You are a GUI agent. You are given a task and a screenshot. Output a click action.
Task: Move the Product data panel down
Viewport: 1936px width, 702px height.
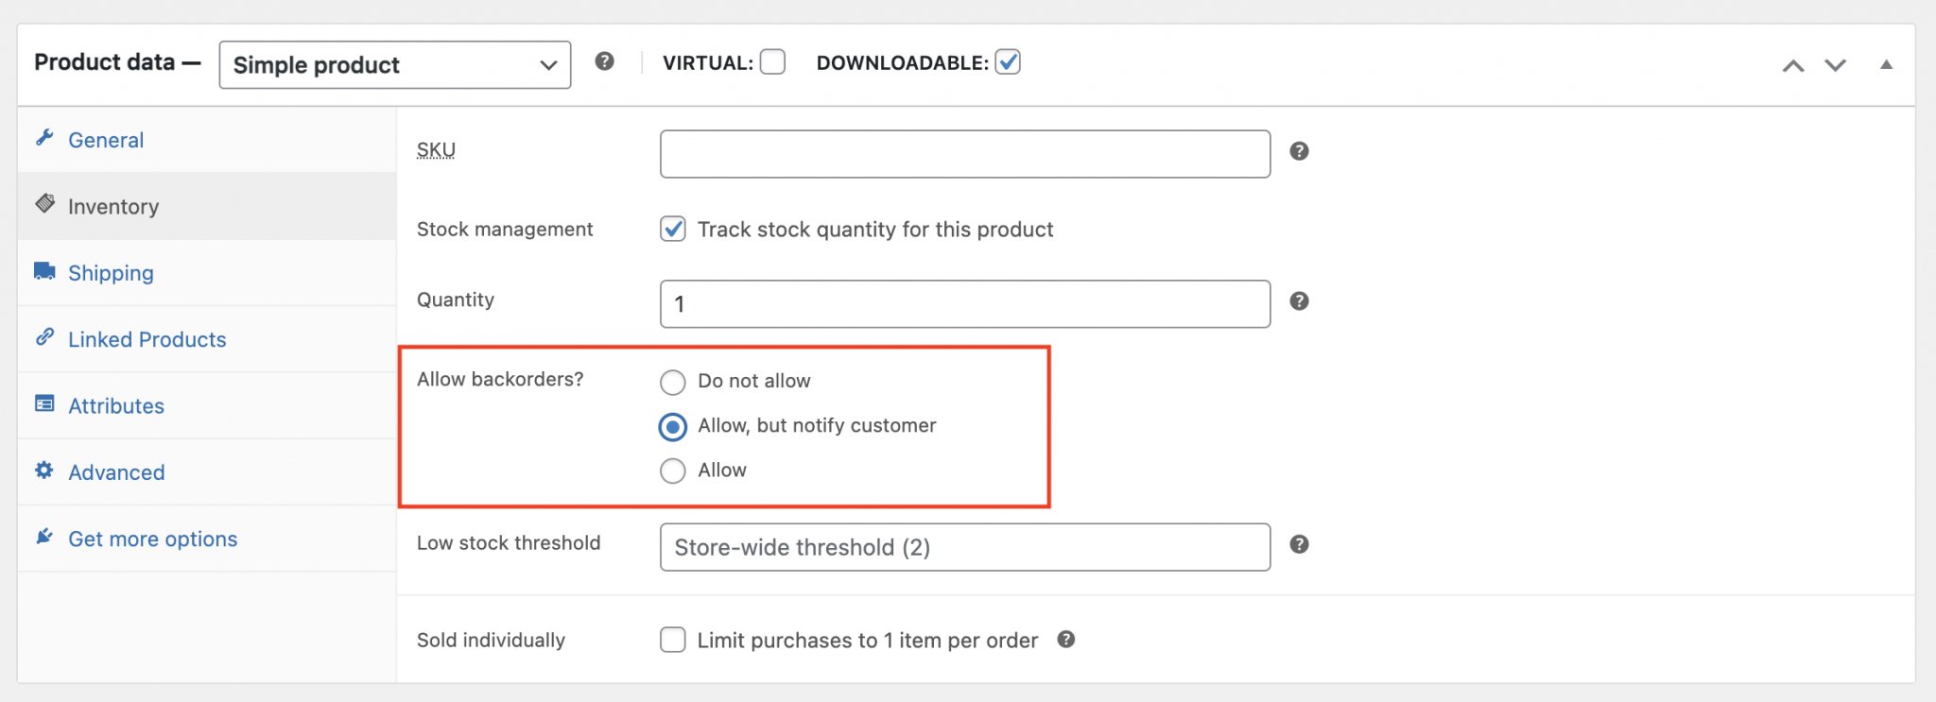1833,65
